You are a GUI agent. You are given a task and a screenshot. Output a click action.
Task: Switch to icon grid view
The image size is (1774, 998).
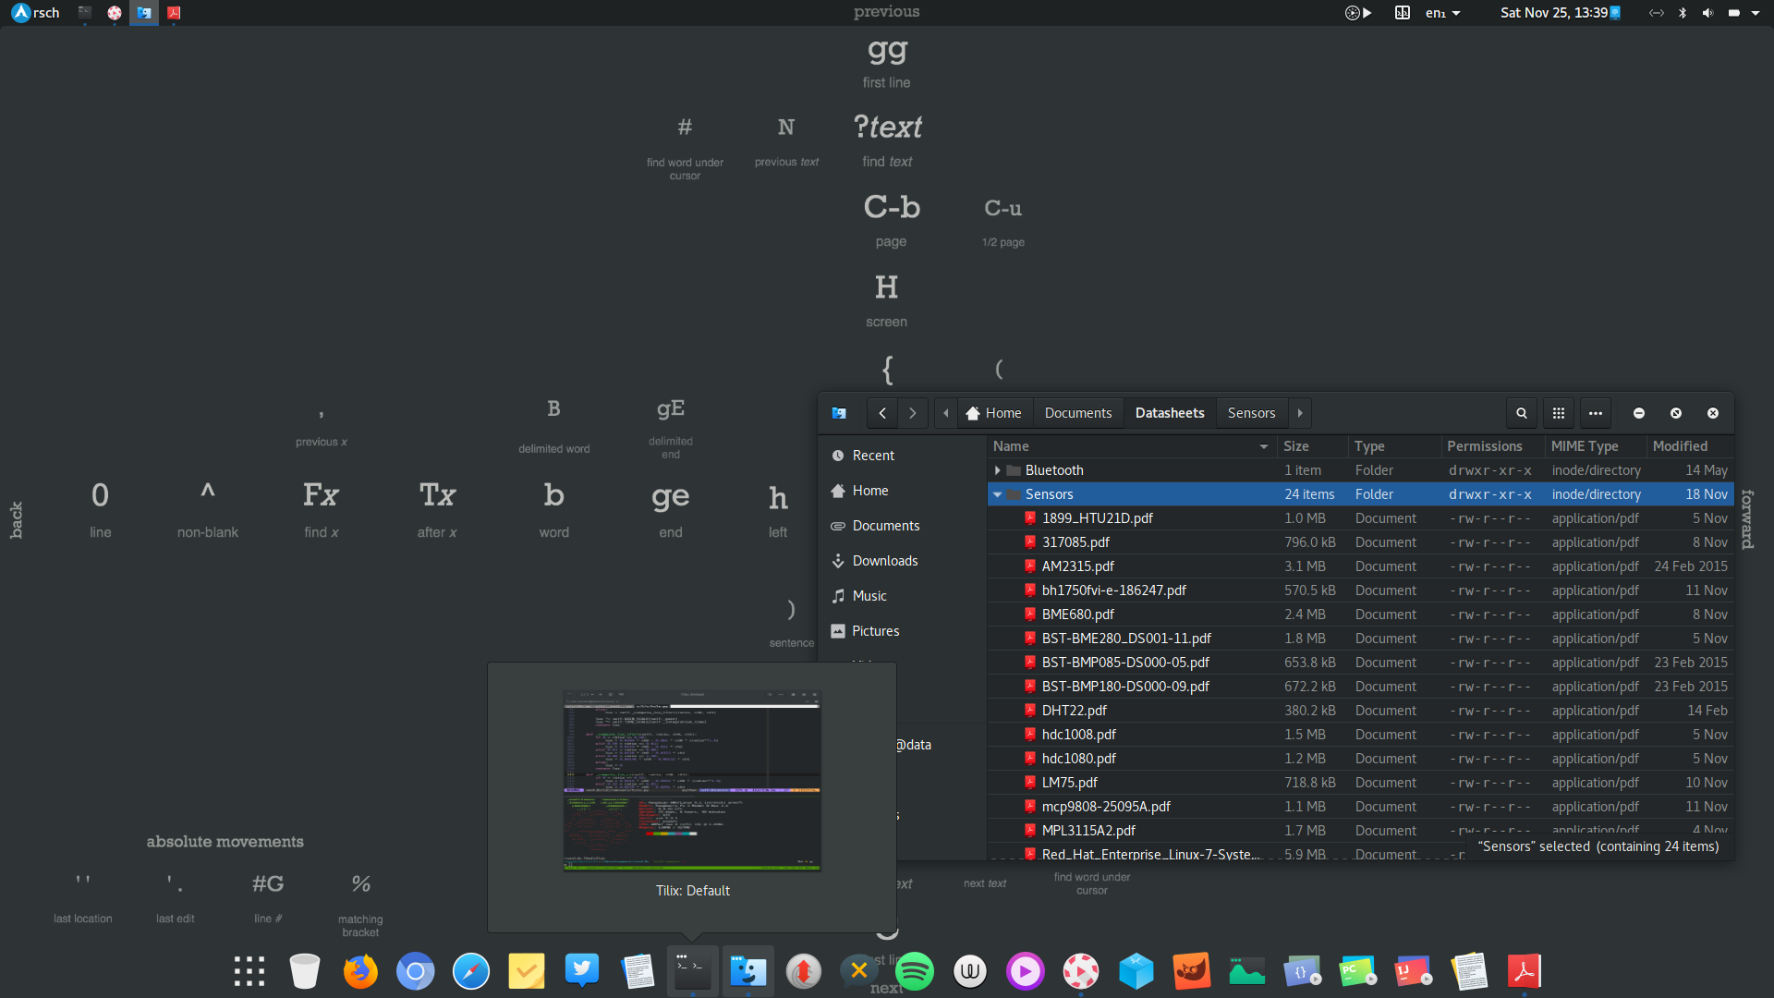(x=1558, y=413)
